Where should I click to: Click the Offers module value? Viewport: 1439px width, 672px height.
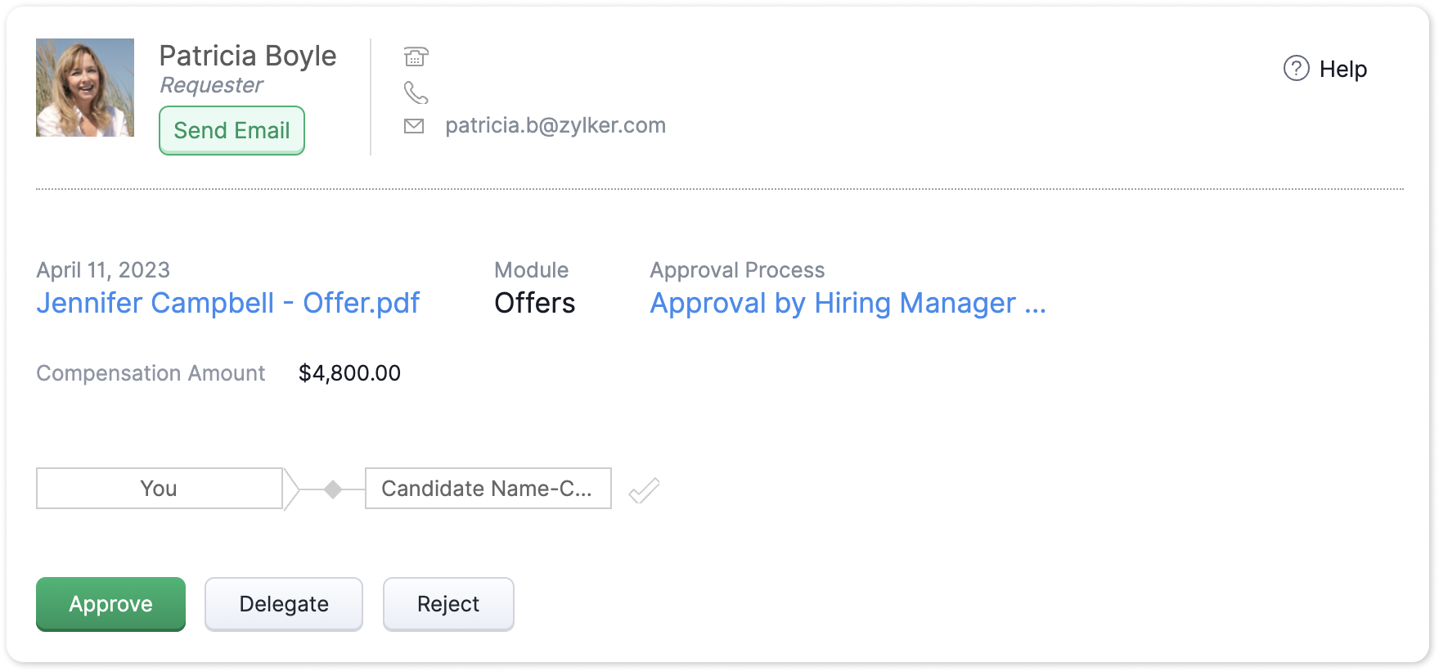point(535,303)
